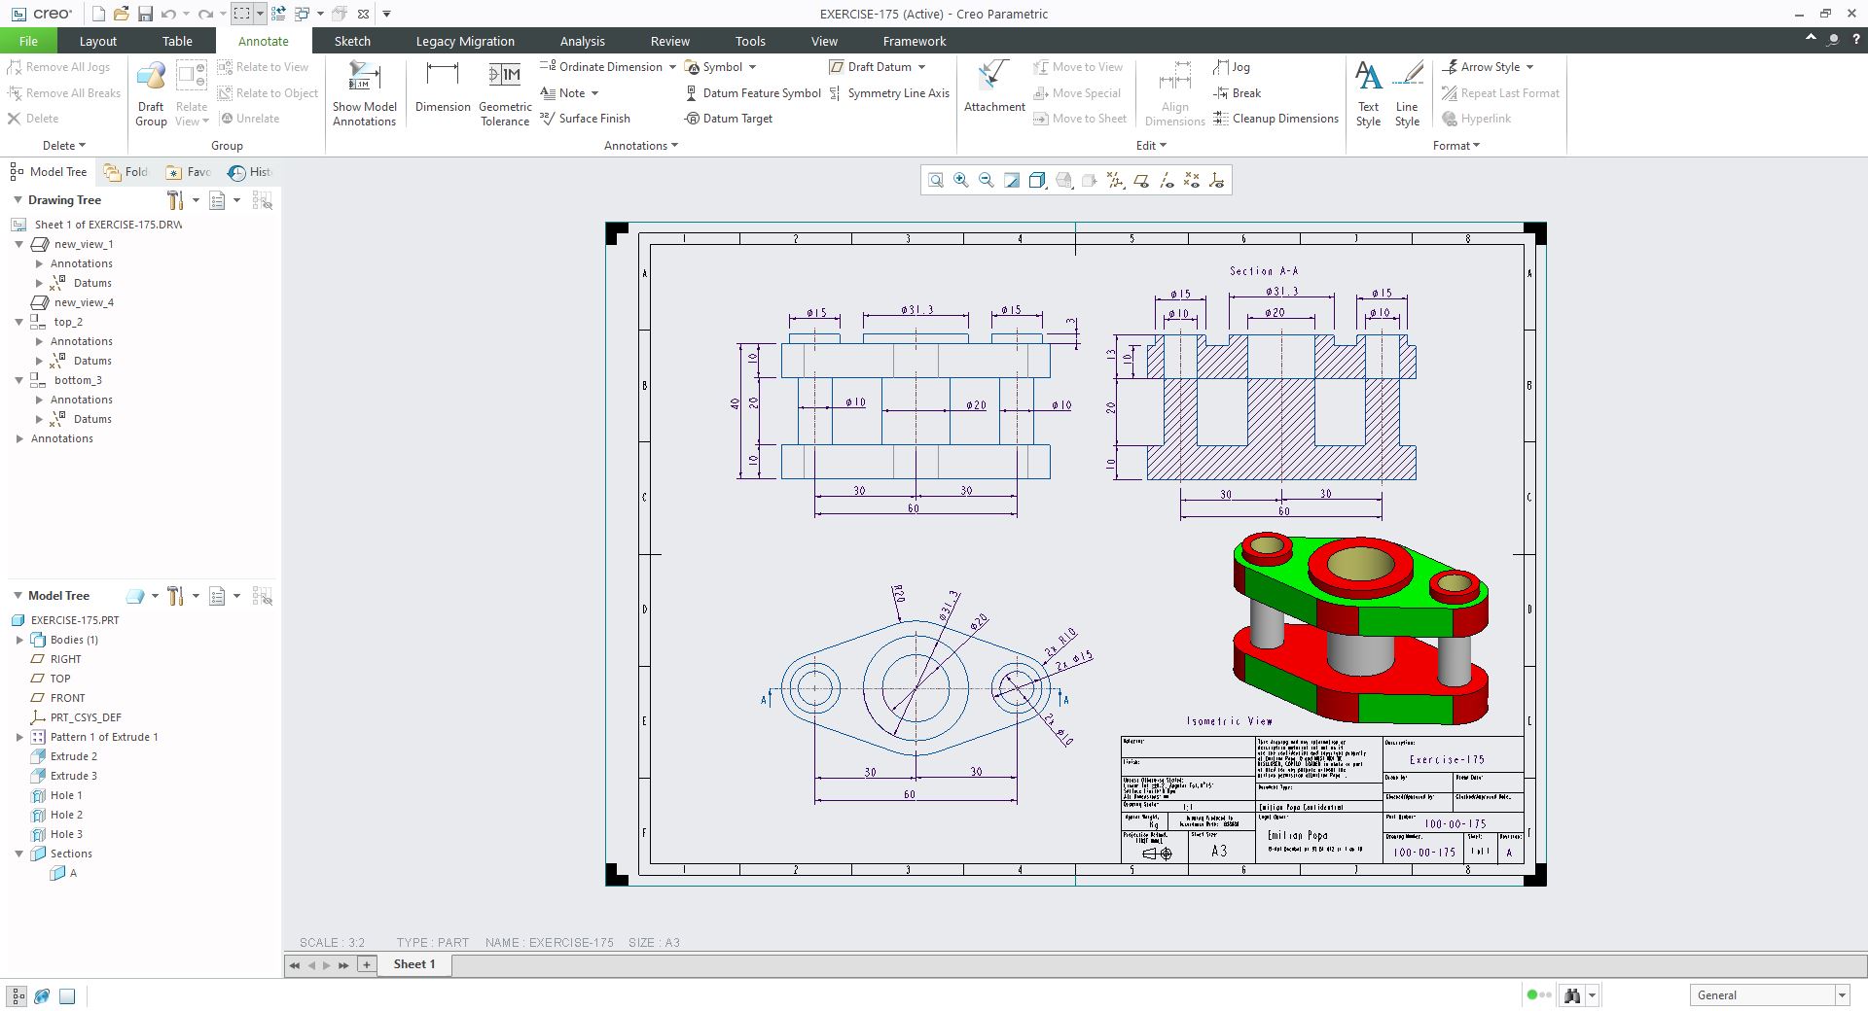Select the Dimension tool
1868x1011 pixels.
[443, 87]
